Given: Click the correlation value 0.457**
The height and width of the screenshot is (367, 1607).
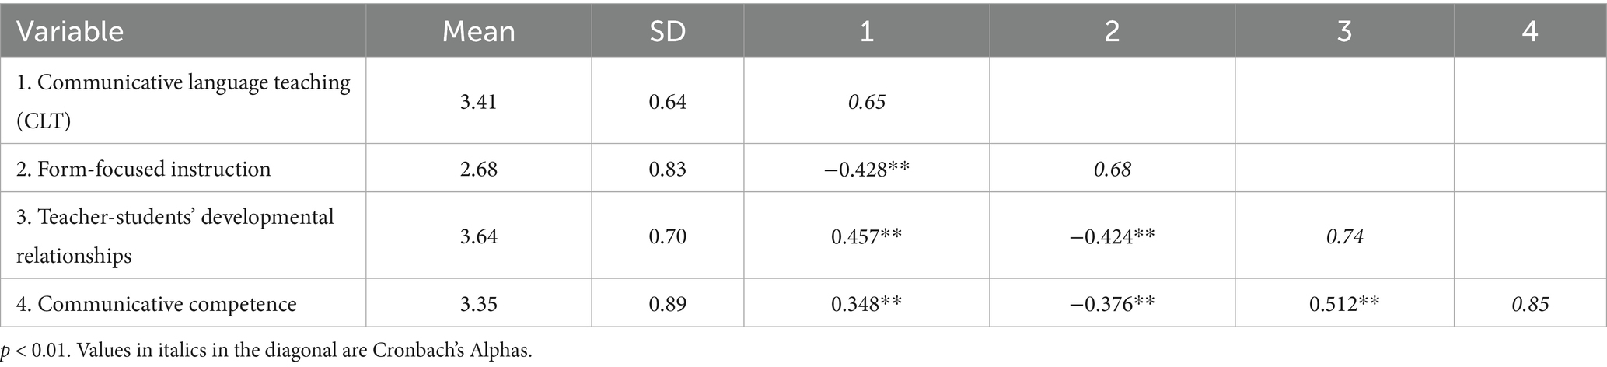Looking at the screenshot, I should (x=866, y=236).
